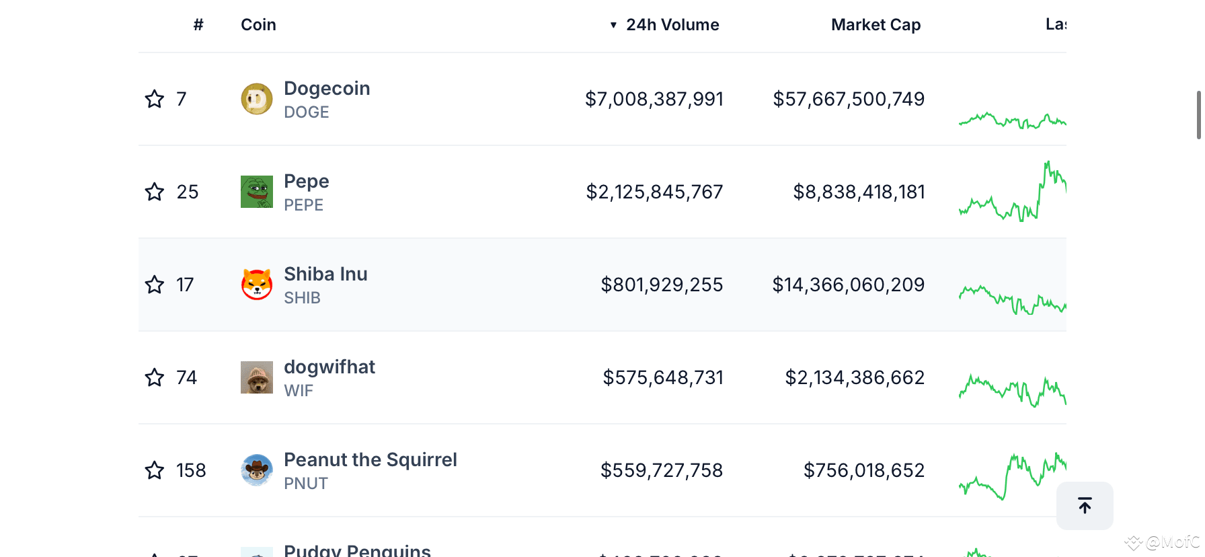Click the Shiba Inu coin logo
Image resolution: width=1205 pixels, height=557 pixels.
click(x=257, y=285)
